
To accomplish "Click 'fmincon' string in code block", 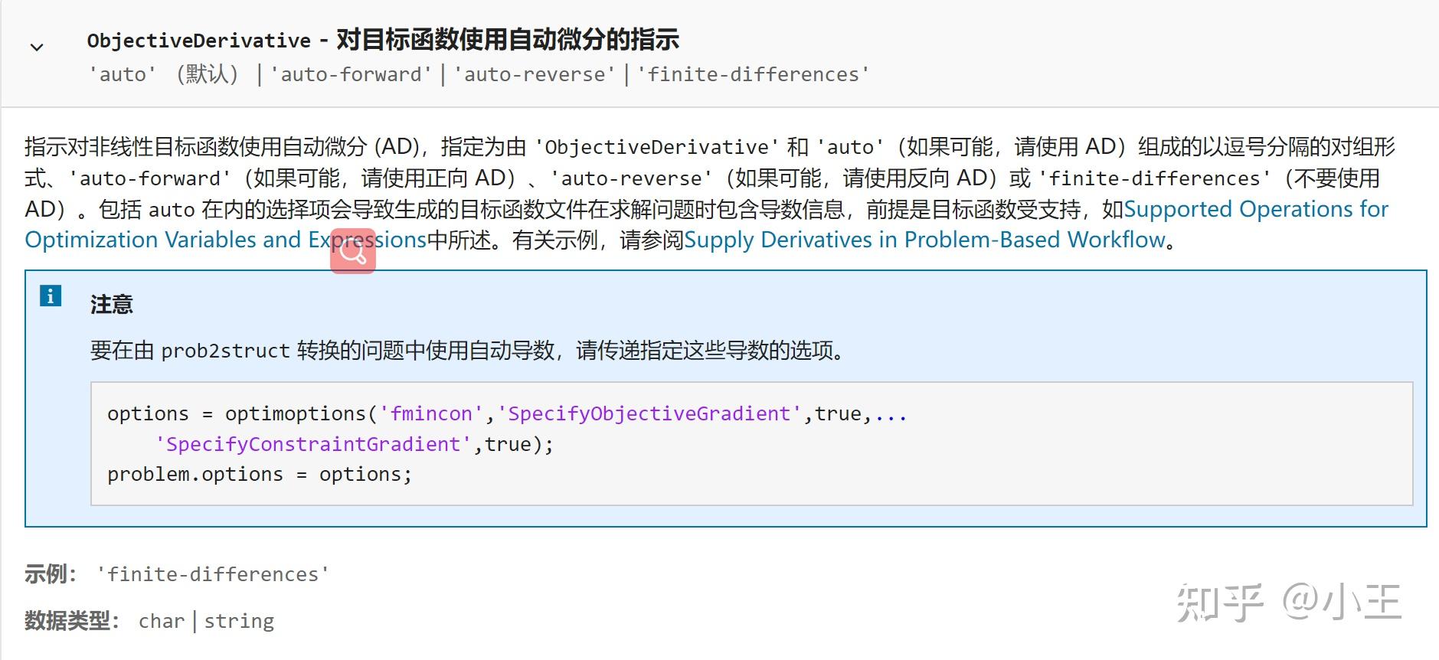I will coord(431,413).
